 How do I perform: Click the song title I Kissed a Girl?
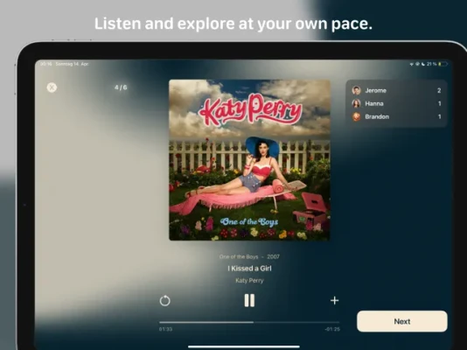click(x=249, y=269)
